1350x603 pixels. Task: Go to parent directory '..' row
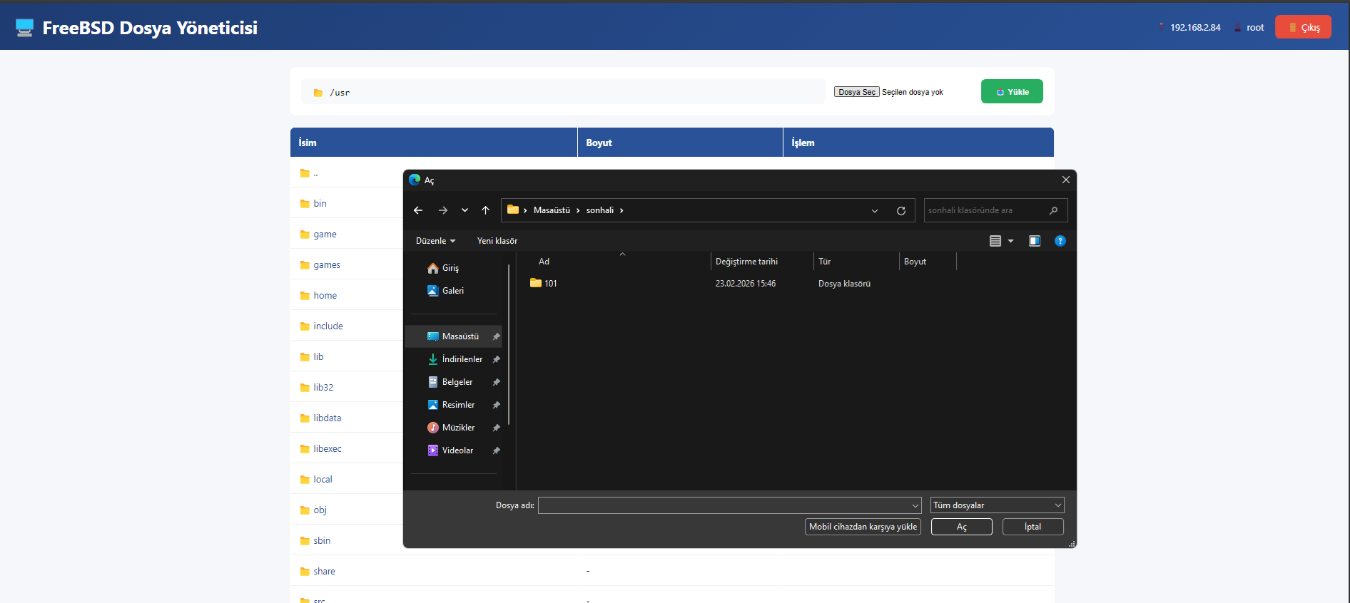coord(315,173)
